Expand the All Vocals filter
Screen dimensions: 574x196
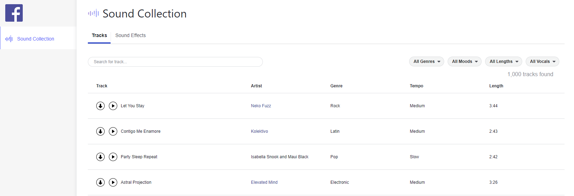point(542,61)
